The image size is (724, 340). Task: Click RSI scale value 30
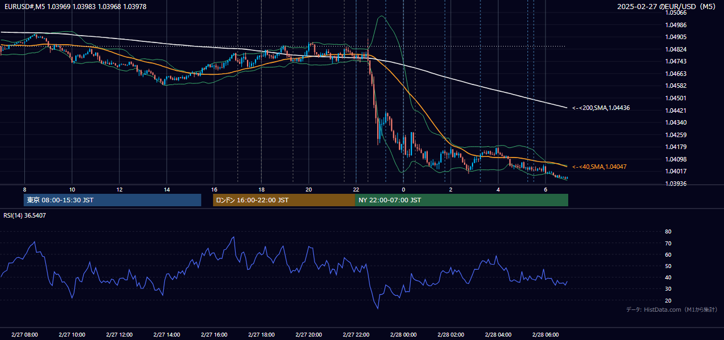(x=668, y=289)
